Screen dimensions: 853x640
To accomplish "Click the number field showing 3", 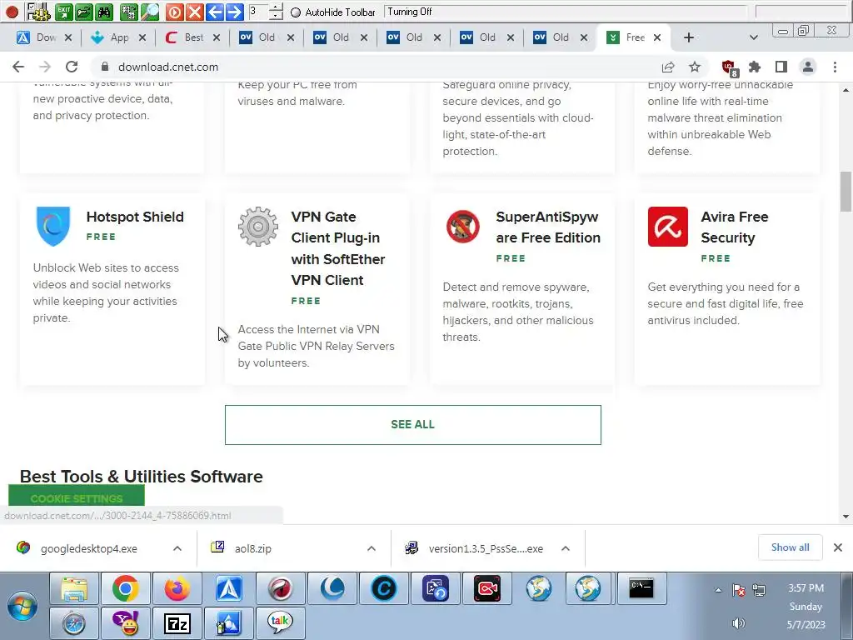I will click(x=258, y=12).
